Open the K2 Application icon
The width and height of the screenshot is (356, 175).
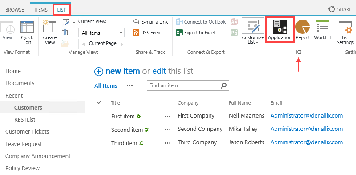click(x=280, y=27)
